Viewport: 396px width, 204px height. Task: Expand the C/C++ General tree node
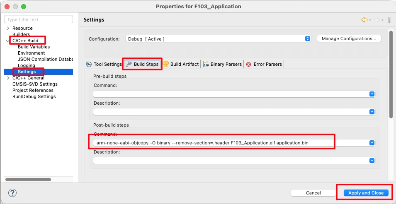point(8,78)
